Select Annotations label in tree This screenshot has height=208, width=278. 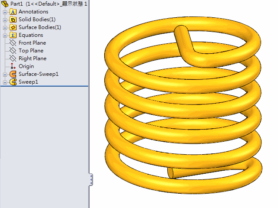(33, 12)
